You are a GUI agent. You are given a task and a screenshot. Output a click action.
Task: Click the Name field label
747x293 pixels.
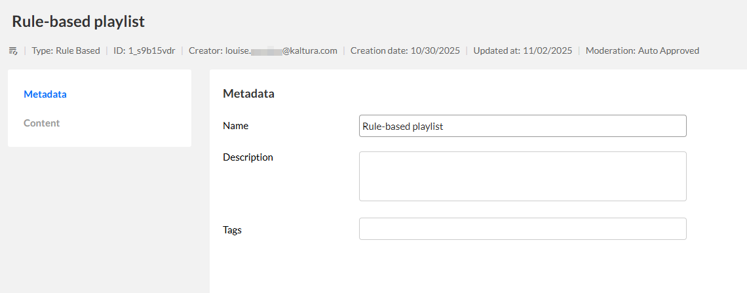coord(235,125)
